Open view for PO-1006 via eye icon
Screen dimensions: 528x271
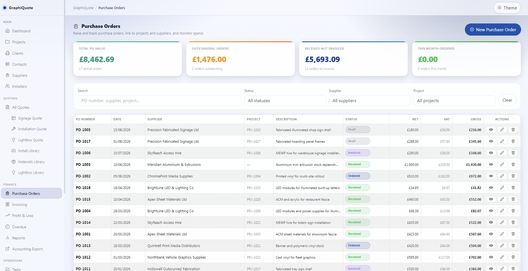(491, 153)
